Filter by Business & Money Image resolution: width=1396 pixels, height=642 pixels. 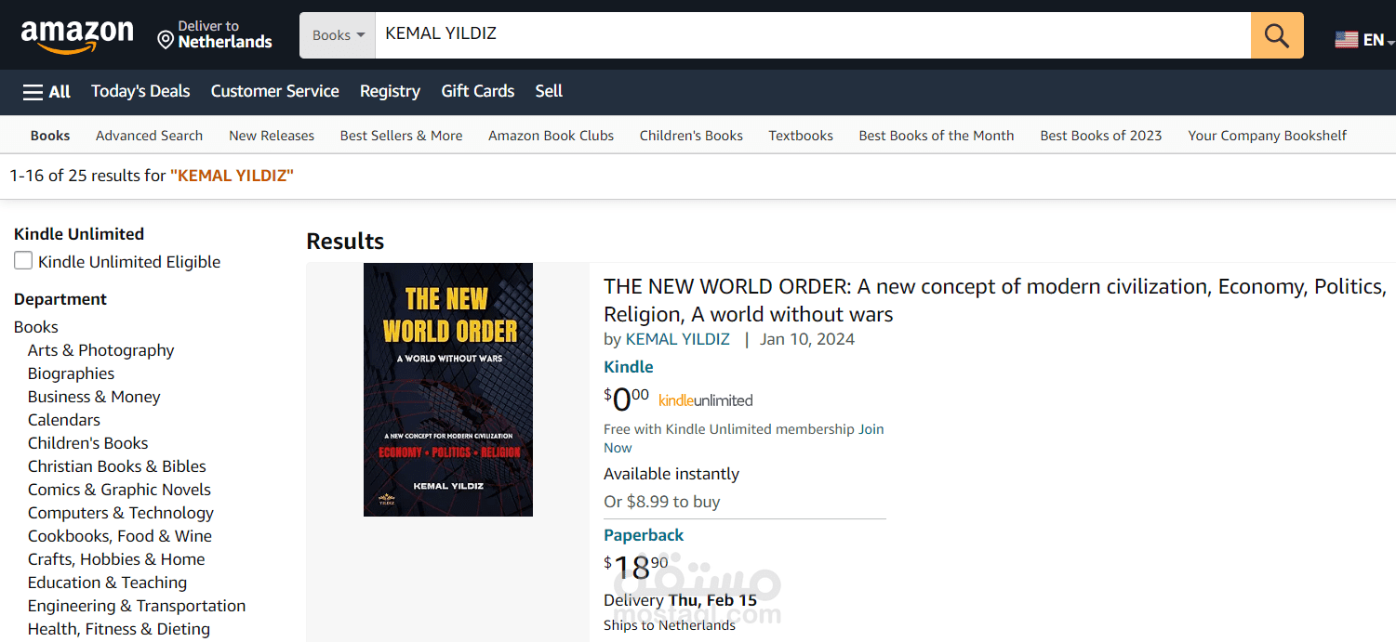click(94, 397)
